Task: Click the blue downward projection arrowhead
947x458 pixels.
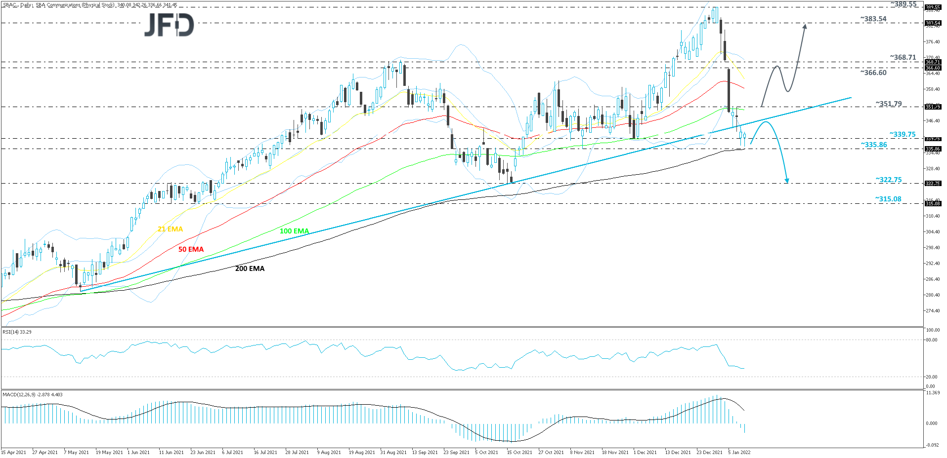Action: click(786, 180)
